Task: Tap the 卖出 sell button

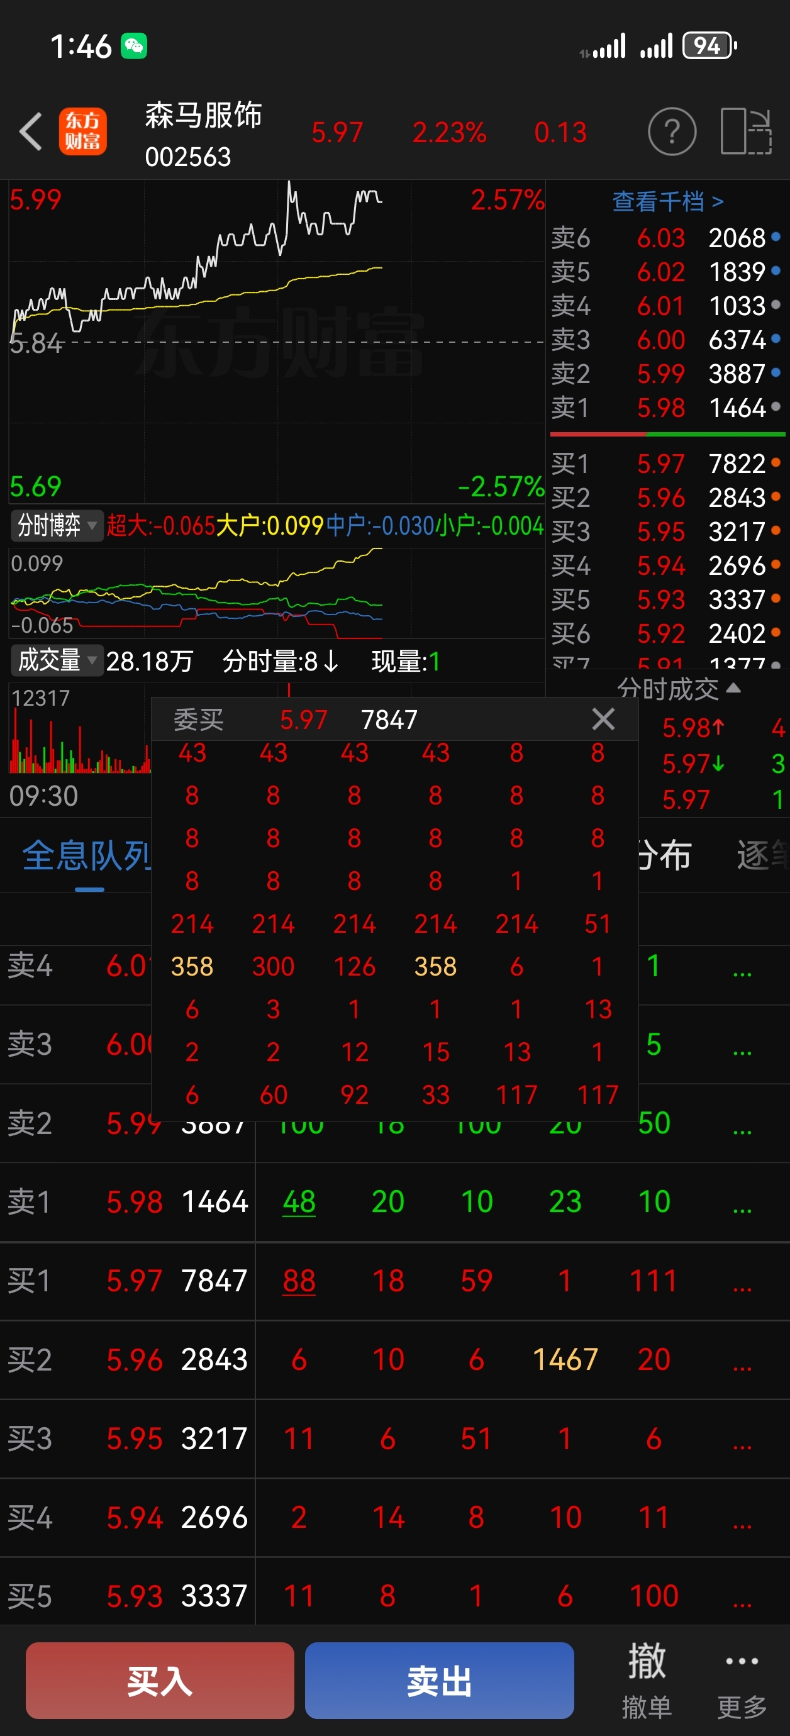Action: point(439,1680)
